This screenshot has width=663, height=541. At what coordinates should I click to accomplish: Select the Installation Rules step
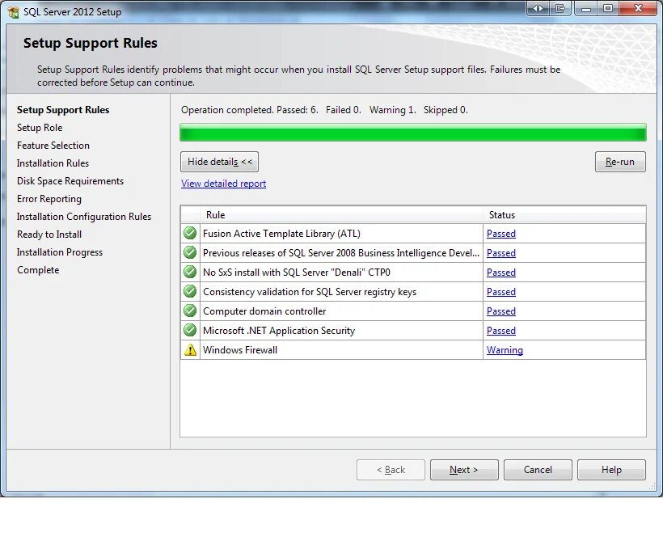(53, 163)
